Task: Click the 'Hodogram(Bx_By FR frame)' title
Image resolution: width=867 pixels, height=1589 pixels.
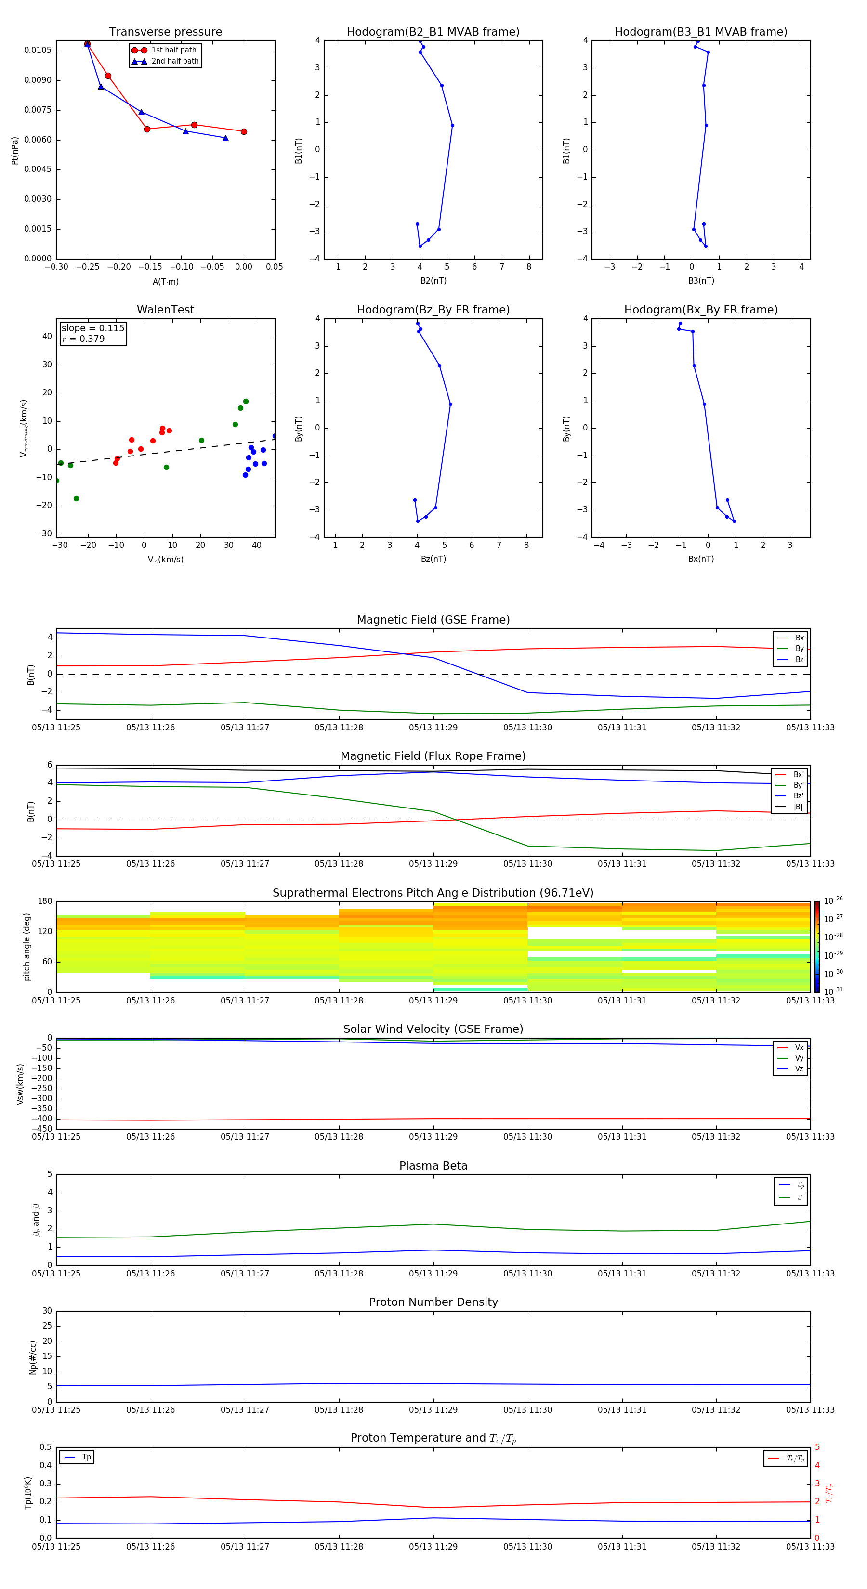Action: (701, 310)
